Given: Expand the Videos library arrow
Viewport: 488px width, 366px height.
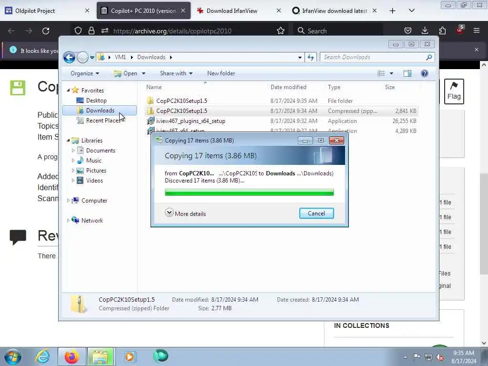Looking at the screenshot, I should tap(73, 181).
